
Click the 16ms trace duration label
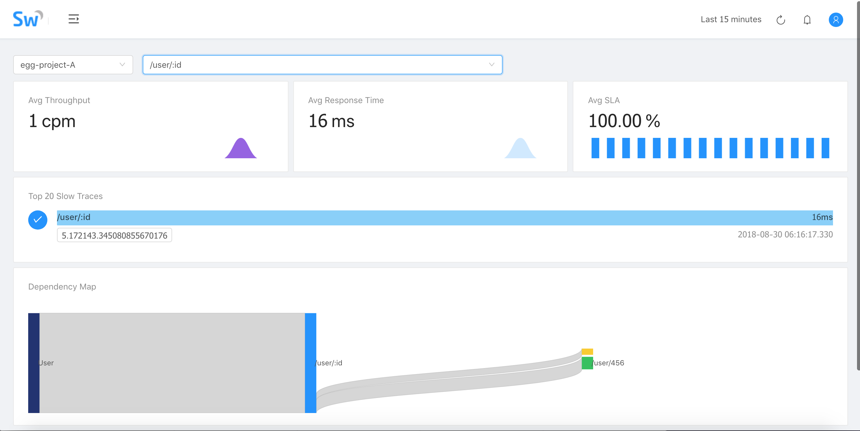tap(822, 217)
